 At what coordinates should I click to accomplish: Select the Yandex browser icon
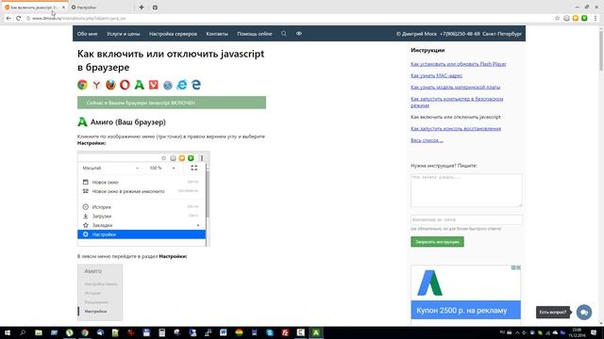(x=96, y=85)
